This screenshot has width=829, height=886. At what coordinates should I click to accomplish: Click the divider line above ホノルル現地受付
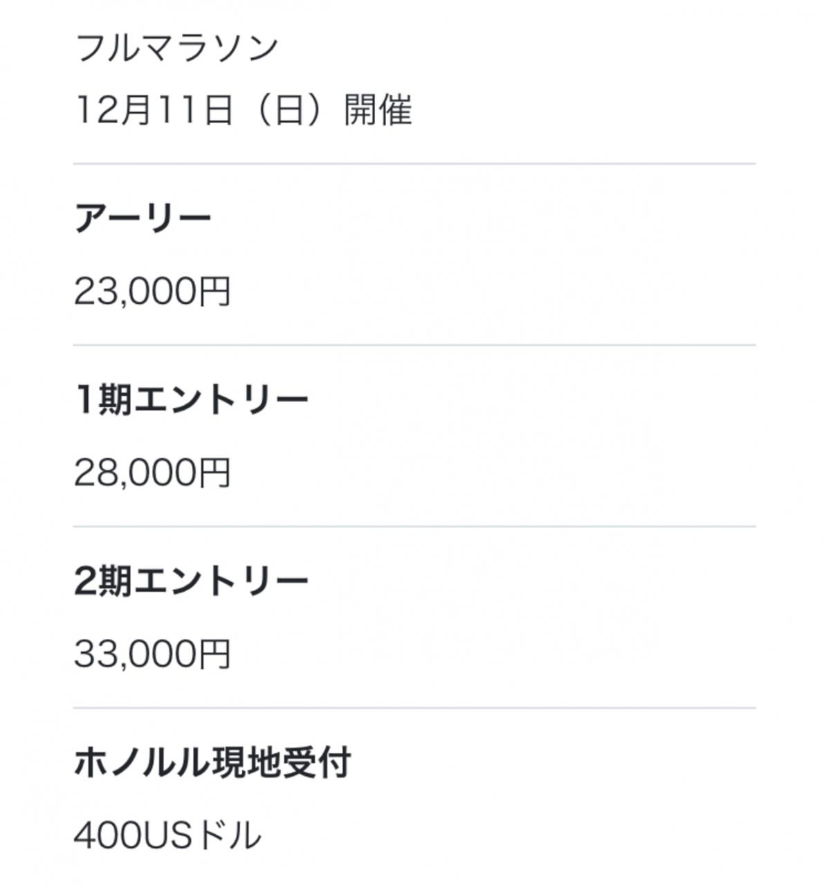click(414, 707)
